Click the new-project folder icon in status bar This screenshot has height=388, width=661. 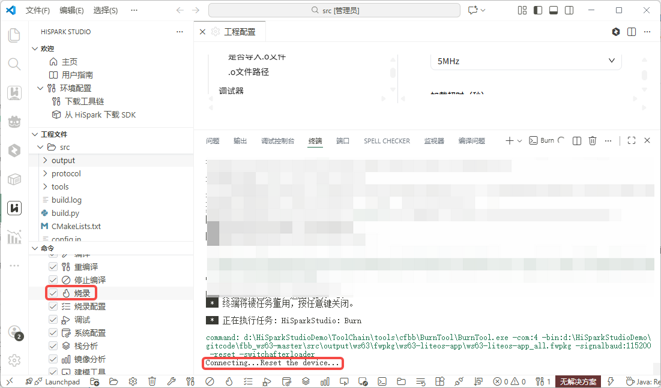click(94, 381)
